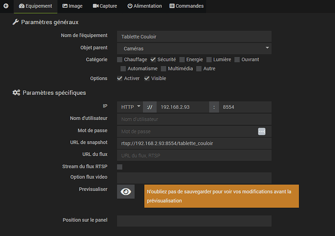335x236 pixels.
Task: Click the back arrow icon
Action: tap(6, 6)
